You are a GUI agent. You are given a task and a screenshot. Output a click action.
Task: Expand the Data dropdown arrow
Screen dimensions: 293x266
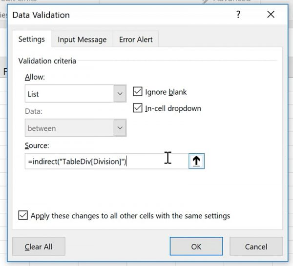coord(120,128)
